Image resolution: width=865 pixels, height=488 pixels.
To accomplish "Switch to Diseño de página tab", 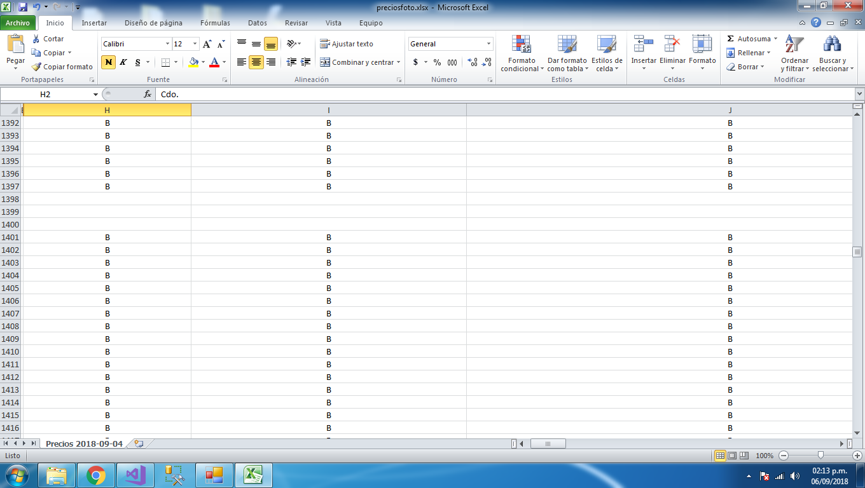I will pyautogui.click(x=153, y=23).
